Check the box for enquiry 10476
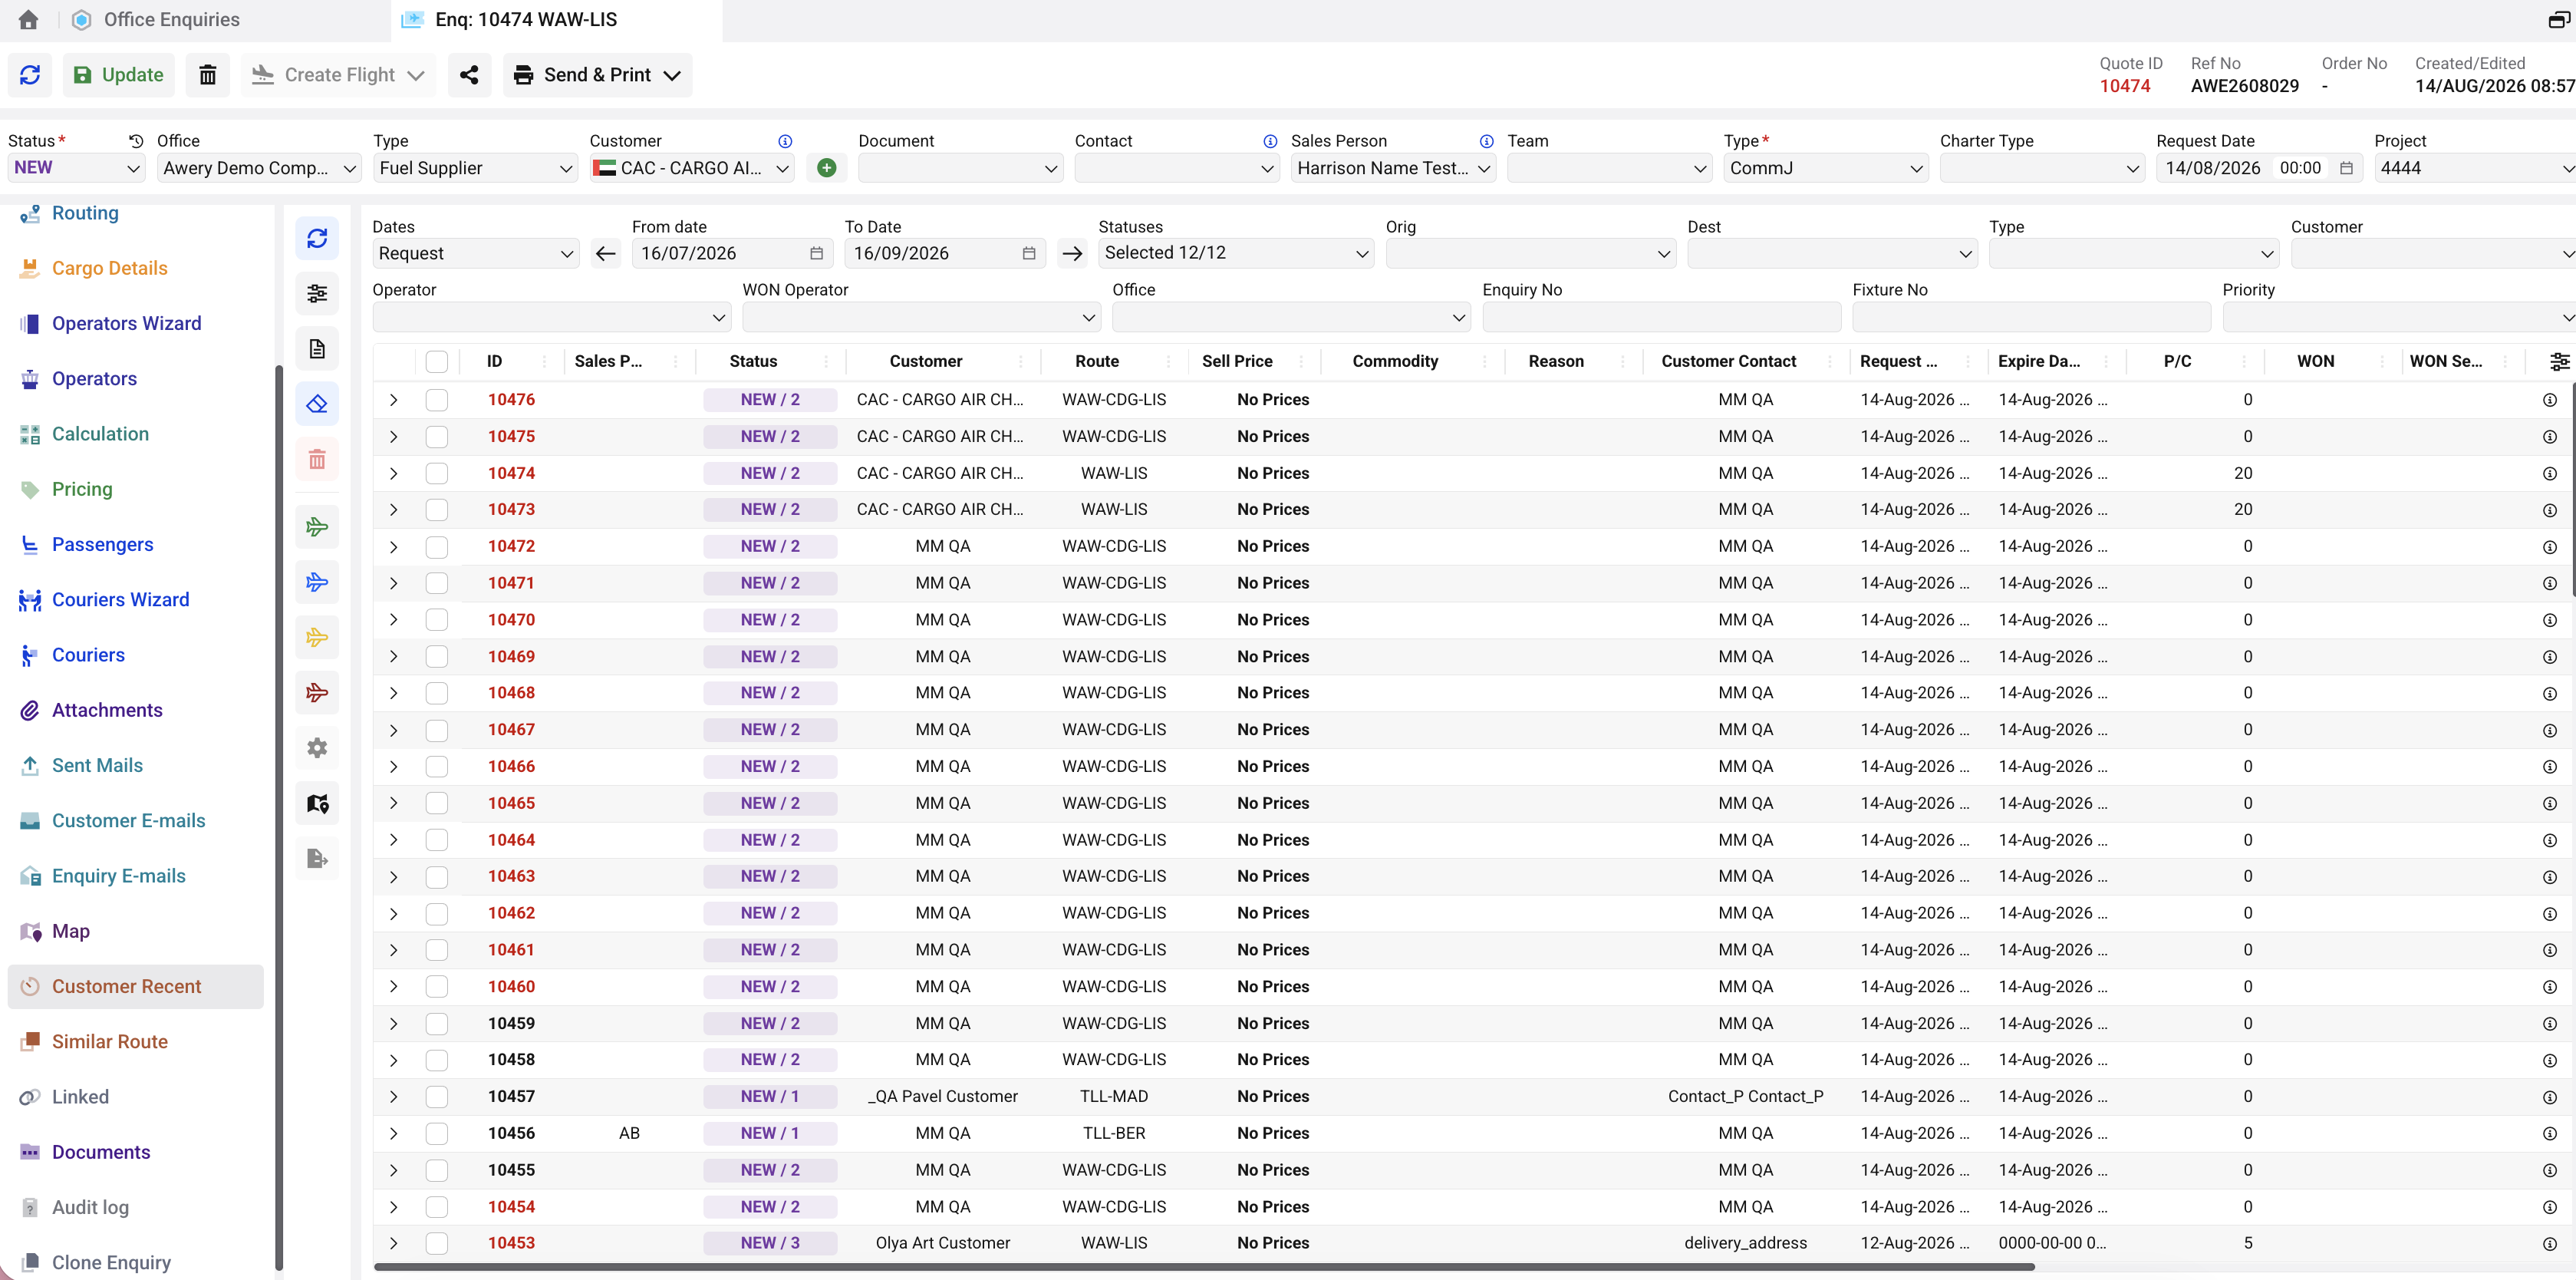Image resolution: width=2576 pixels, height=1280 pixels. point(437,400)
